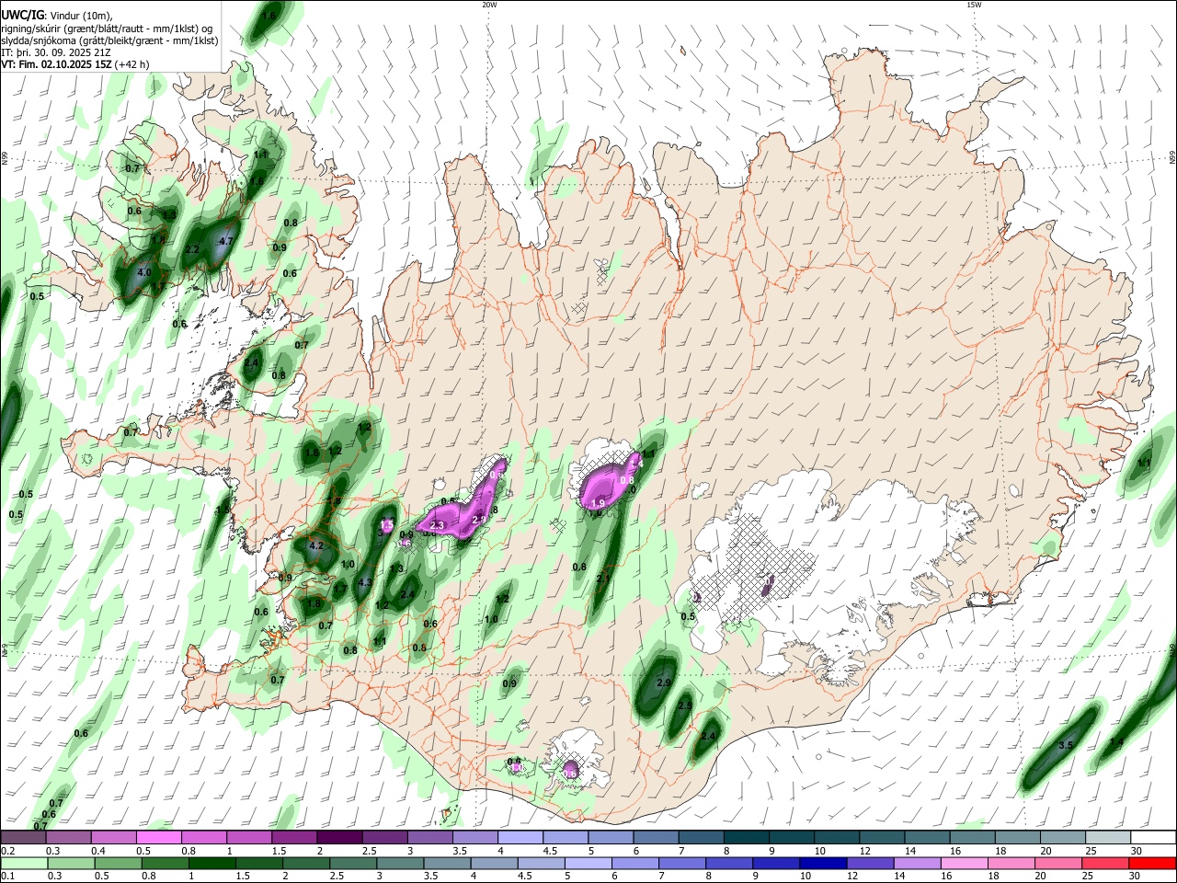The image size is (1177, 883).
Task: Pick the dark green 1–1.5 swatch in rain legend
Action: pos(211,863)
